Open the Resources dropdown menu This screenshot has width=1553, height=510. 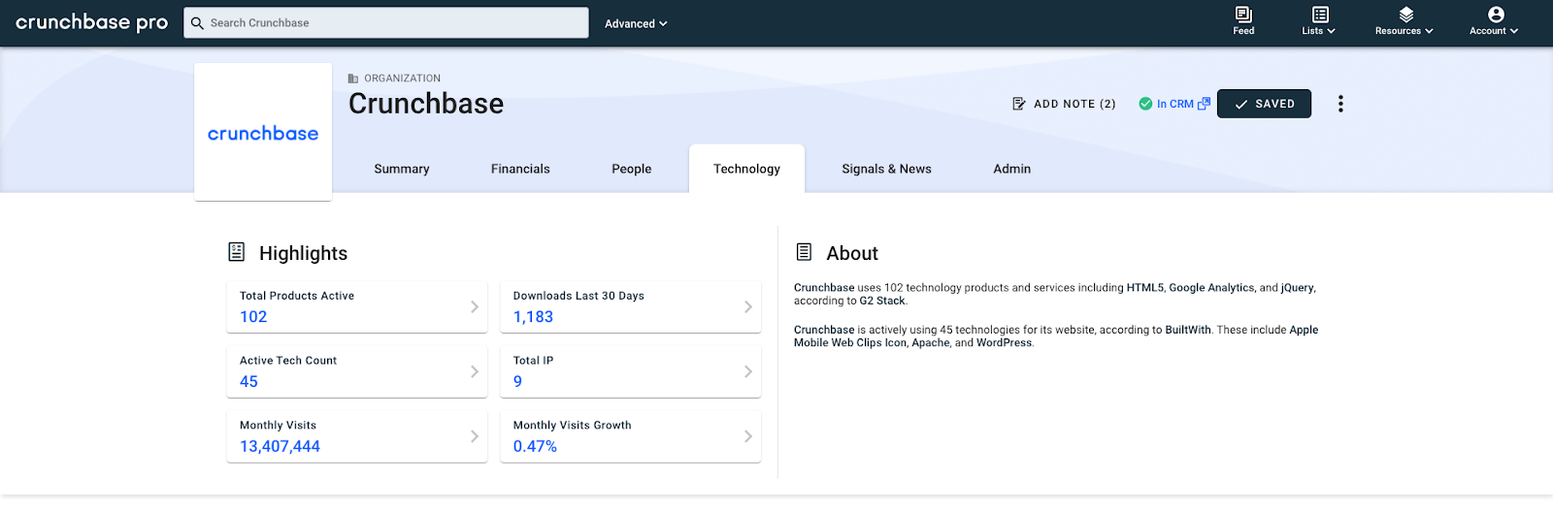1404,21
